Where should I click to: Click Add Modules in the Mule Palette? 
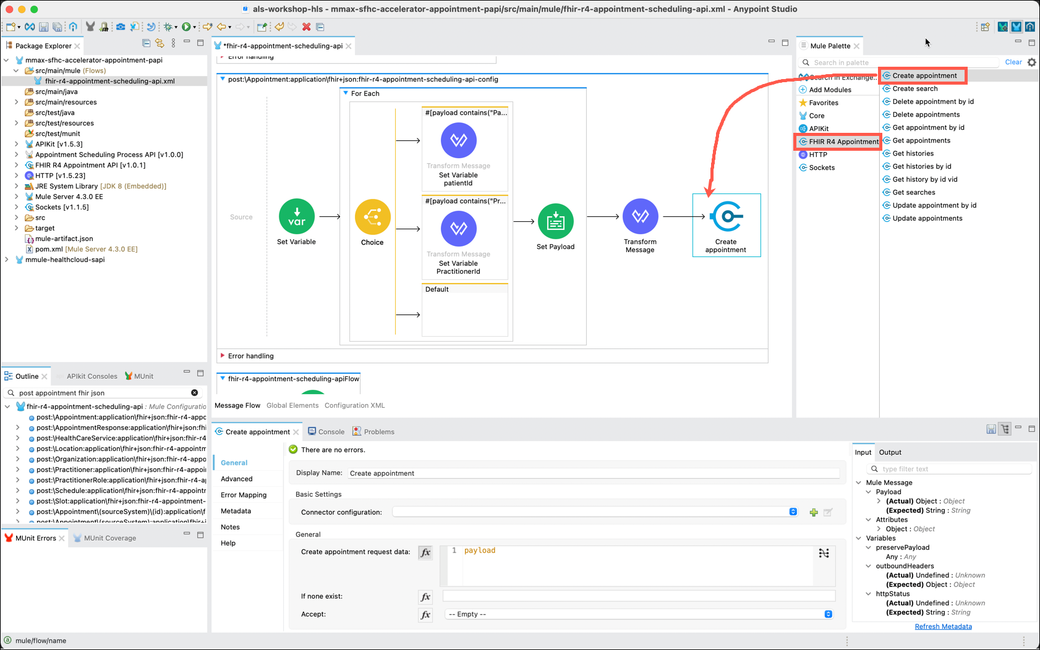(825, 90)
